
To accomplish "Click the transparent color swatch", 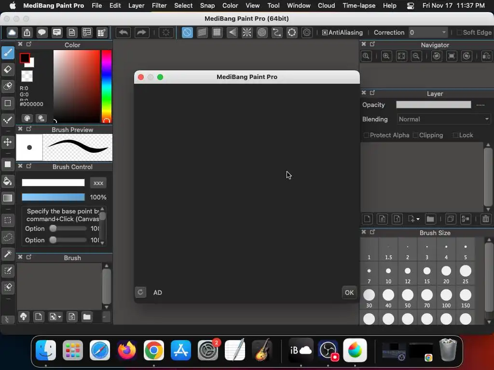I will tap(27, 76).
